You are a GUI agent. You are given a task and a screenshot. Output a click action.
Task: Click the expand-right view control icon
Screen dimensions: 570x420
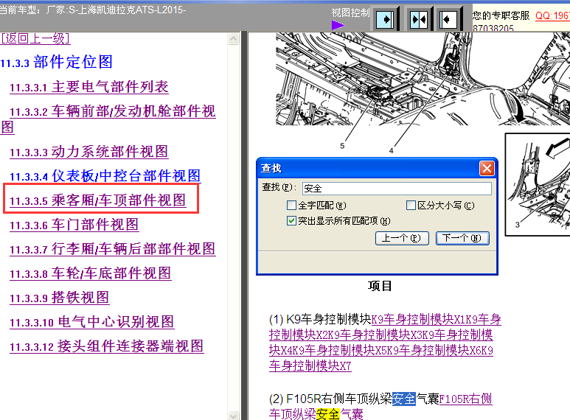tap(385, 19)
